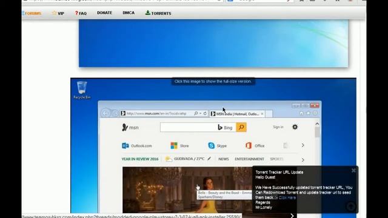Click the IE home icon
The height and width of the screenshot is (218, 388).
point(301,113)
